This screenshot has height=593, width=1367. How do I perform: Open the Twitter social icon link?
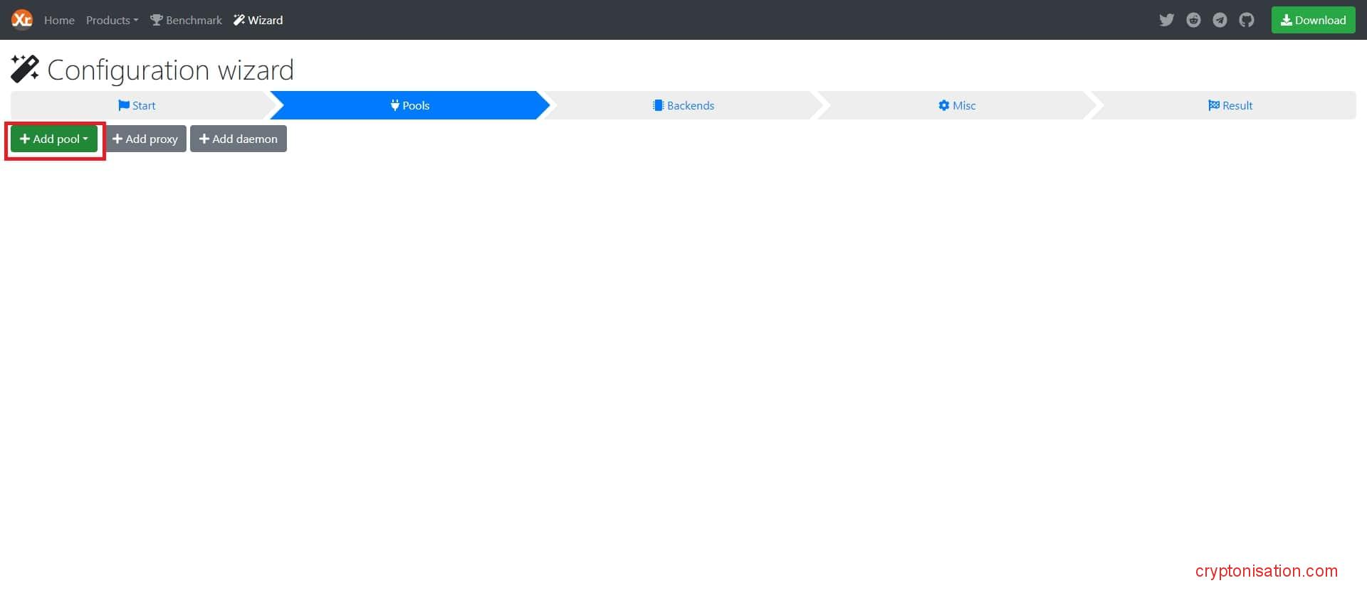click(x=1166, y=20)
